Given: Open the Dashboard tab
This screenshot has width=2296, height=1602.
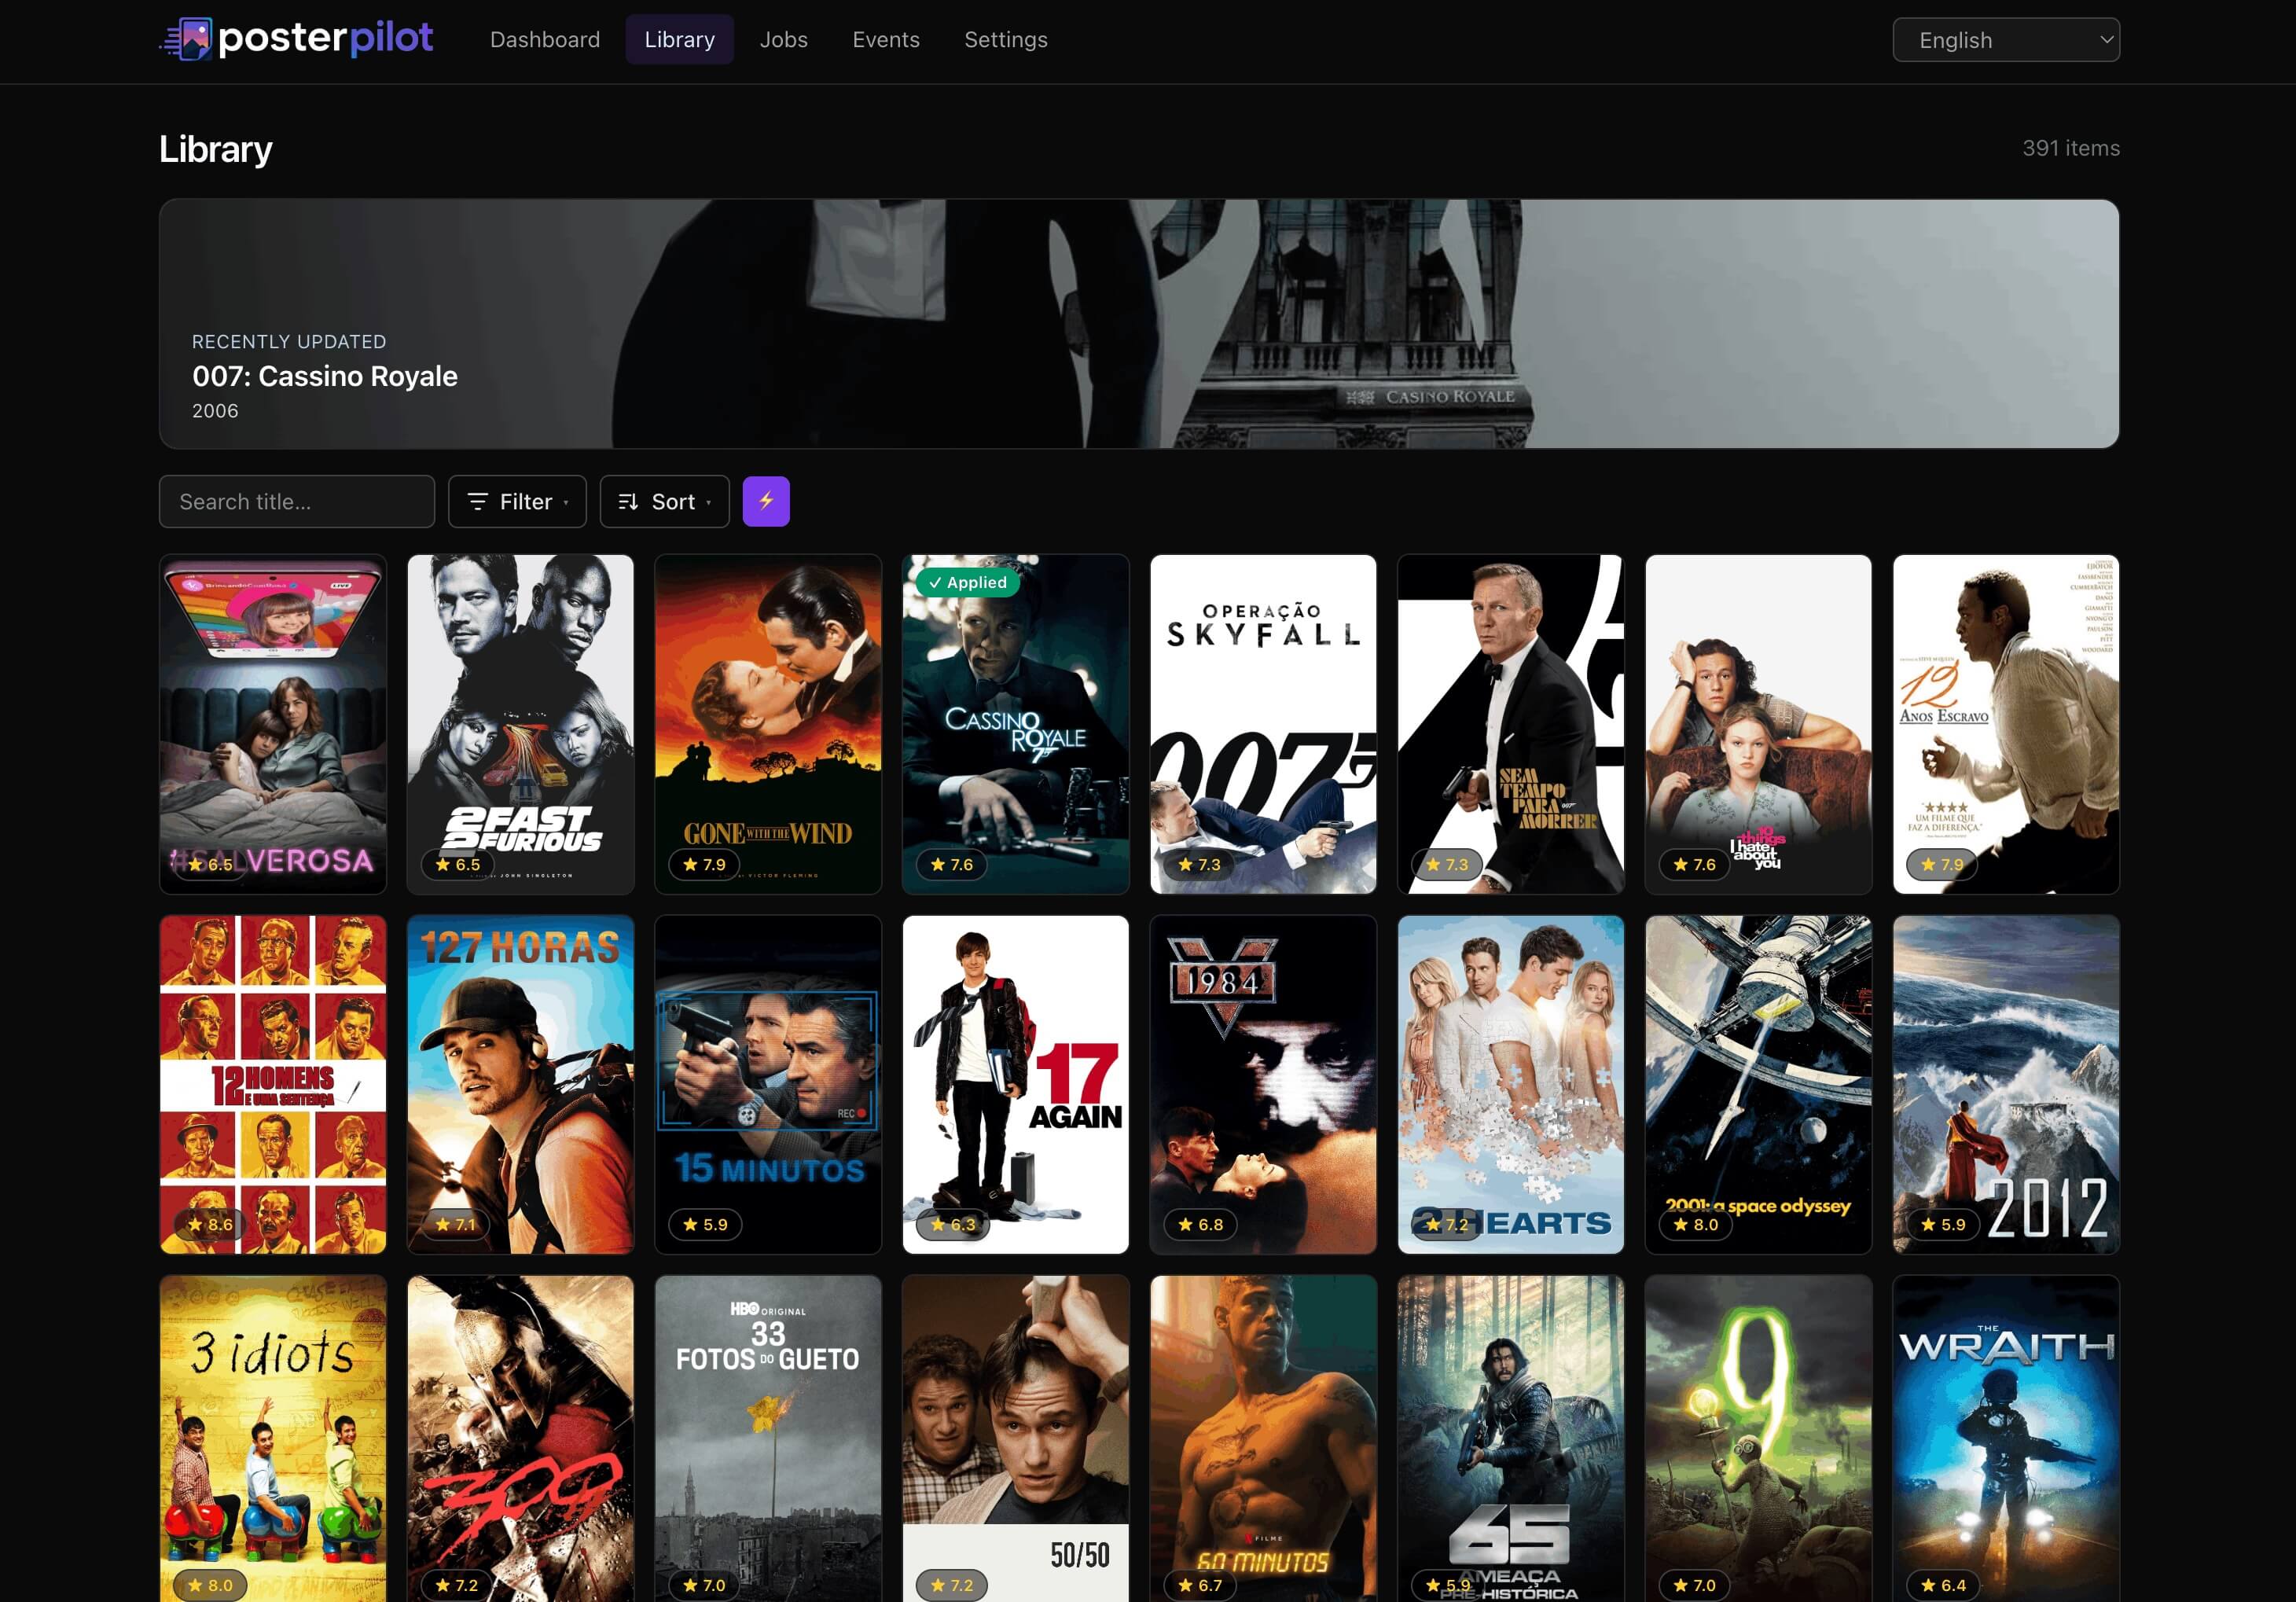Looking at the screenshot, I should (x=545, y=39).
